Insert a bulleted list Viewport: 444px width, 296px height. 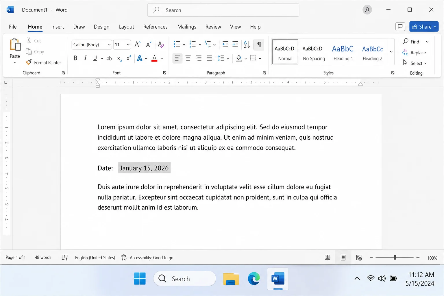177,45
